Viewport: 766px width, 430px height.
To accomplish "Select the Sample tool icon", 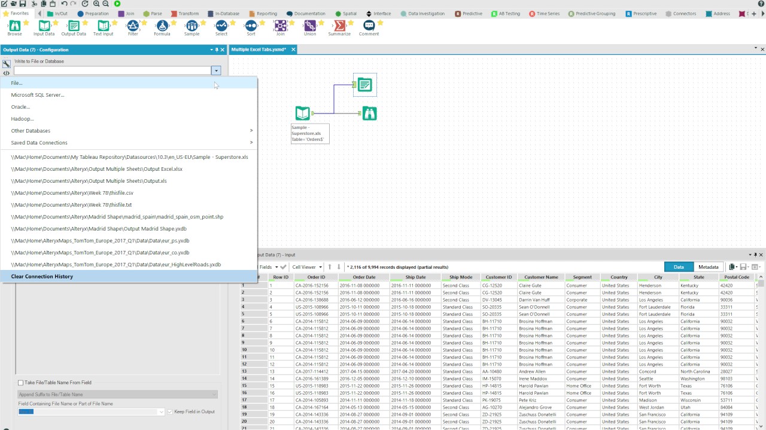I will pos(191,25).
